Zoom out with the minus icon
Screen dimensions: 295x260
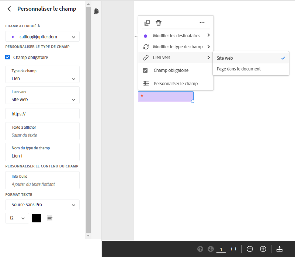coord(250,249)
